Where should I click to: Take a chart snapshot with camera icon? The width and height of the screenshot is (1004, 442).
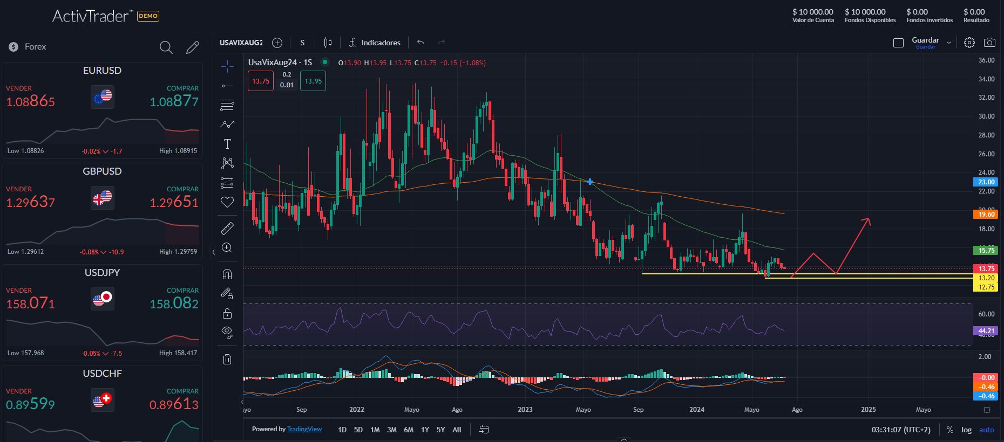pos(989,43)
